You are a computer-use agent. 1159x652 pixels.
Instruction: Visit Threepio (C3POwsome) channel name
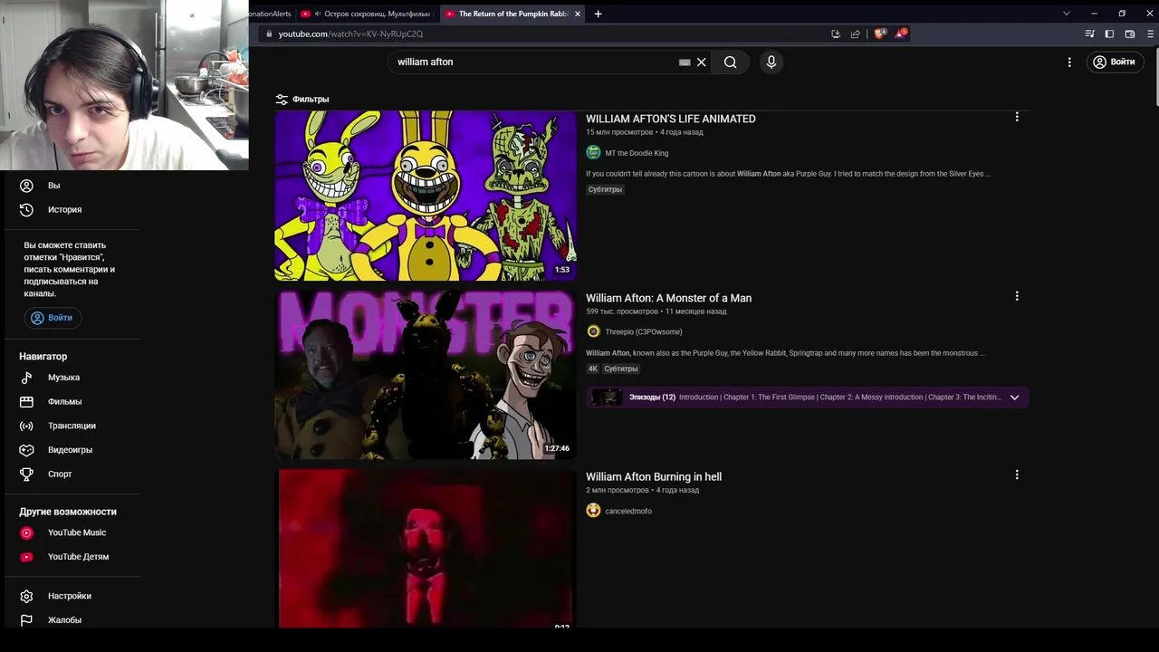tap(644, 331)
